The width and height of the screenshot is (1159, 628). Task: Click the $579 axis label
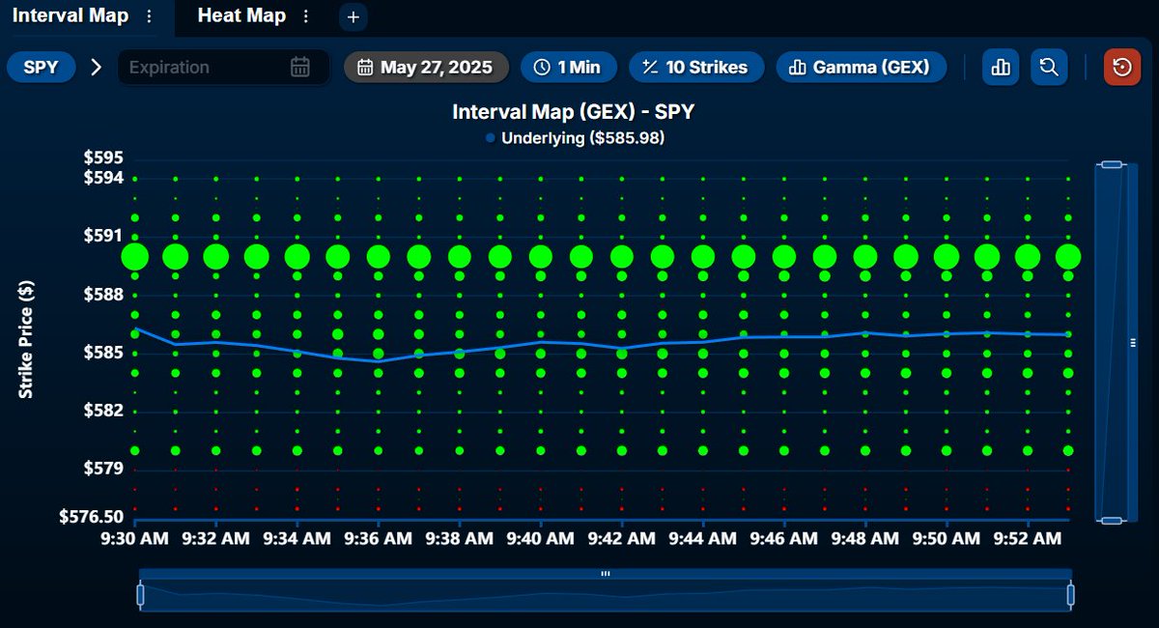point(103,470)
